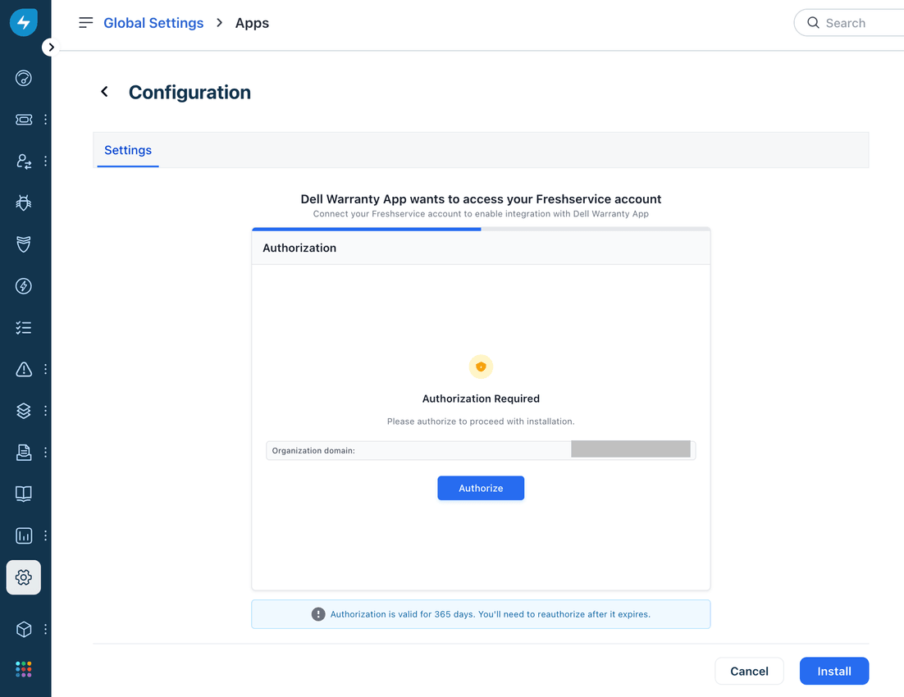The width and height of the screenshot is (904, 697).
Task: Expand the collapsed sidebar using the chevron
Action: [x=50, y=47]
